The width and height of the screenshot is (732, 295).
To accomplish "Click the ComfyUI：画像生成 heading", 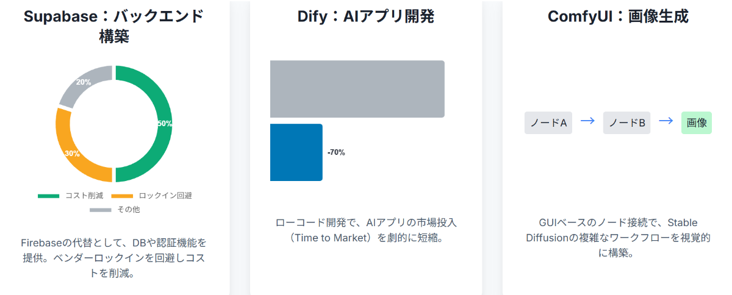I will (x=618, y=16).
